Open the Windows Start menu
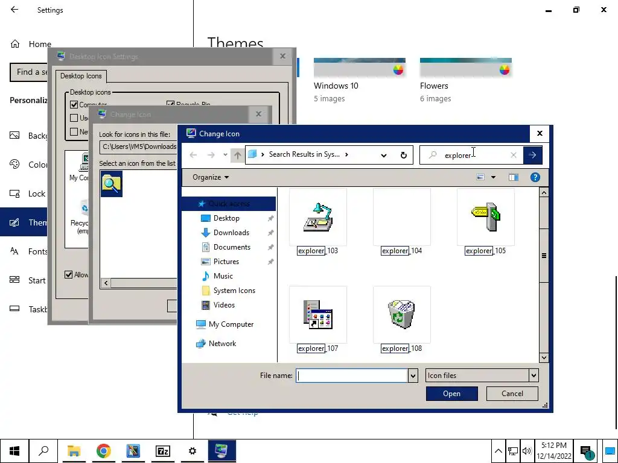 pos(14,451)
